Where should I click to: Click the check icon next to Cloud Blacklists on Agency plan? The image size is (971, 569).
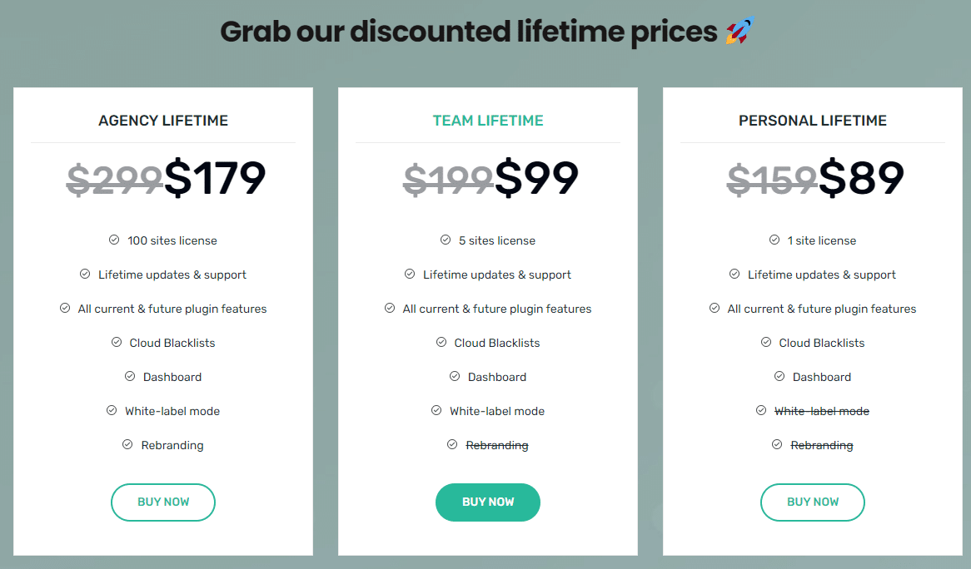click(117, 343)
